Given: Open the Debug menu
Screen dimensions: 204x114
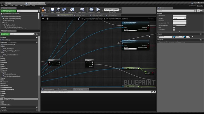Looking at the screenshot, I should click(x=22, y=6).
